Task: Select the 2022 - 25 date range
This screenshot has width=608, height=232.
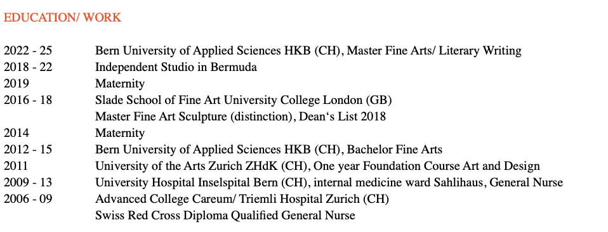Action: 28,51
